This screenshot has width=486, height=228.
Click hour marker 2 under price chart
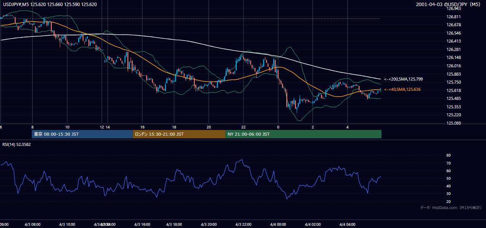pos(313,127)
